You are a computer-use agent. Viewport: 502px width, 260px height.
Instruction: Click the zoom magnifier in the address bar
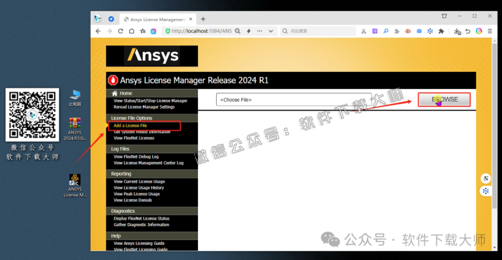238,31
